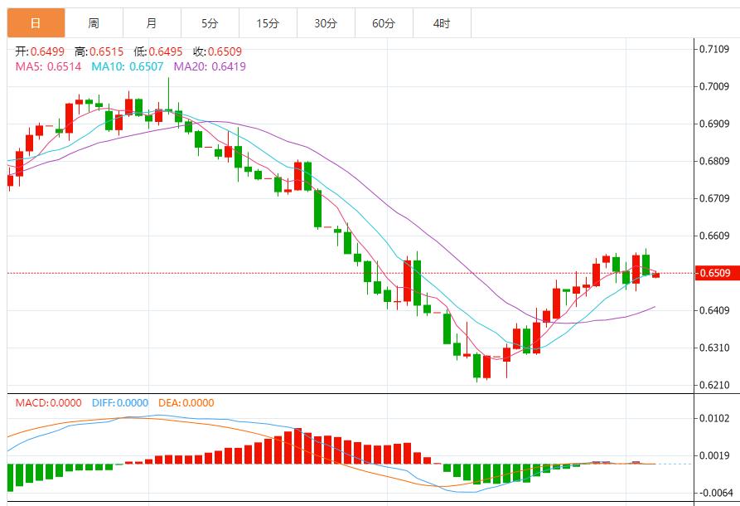Click the DIFF:0.0000 indicator label
The height and width of the screenshot is (506, 740).
(120, 403)
